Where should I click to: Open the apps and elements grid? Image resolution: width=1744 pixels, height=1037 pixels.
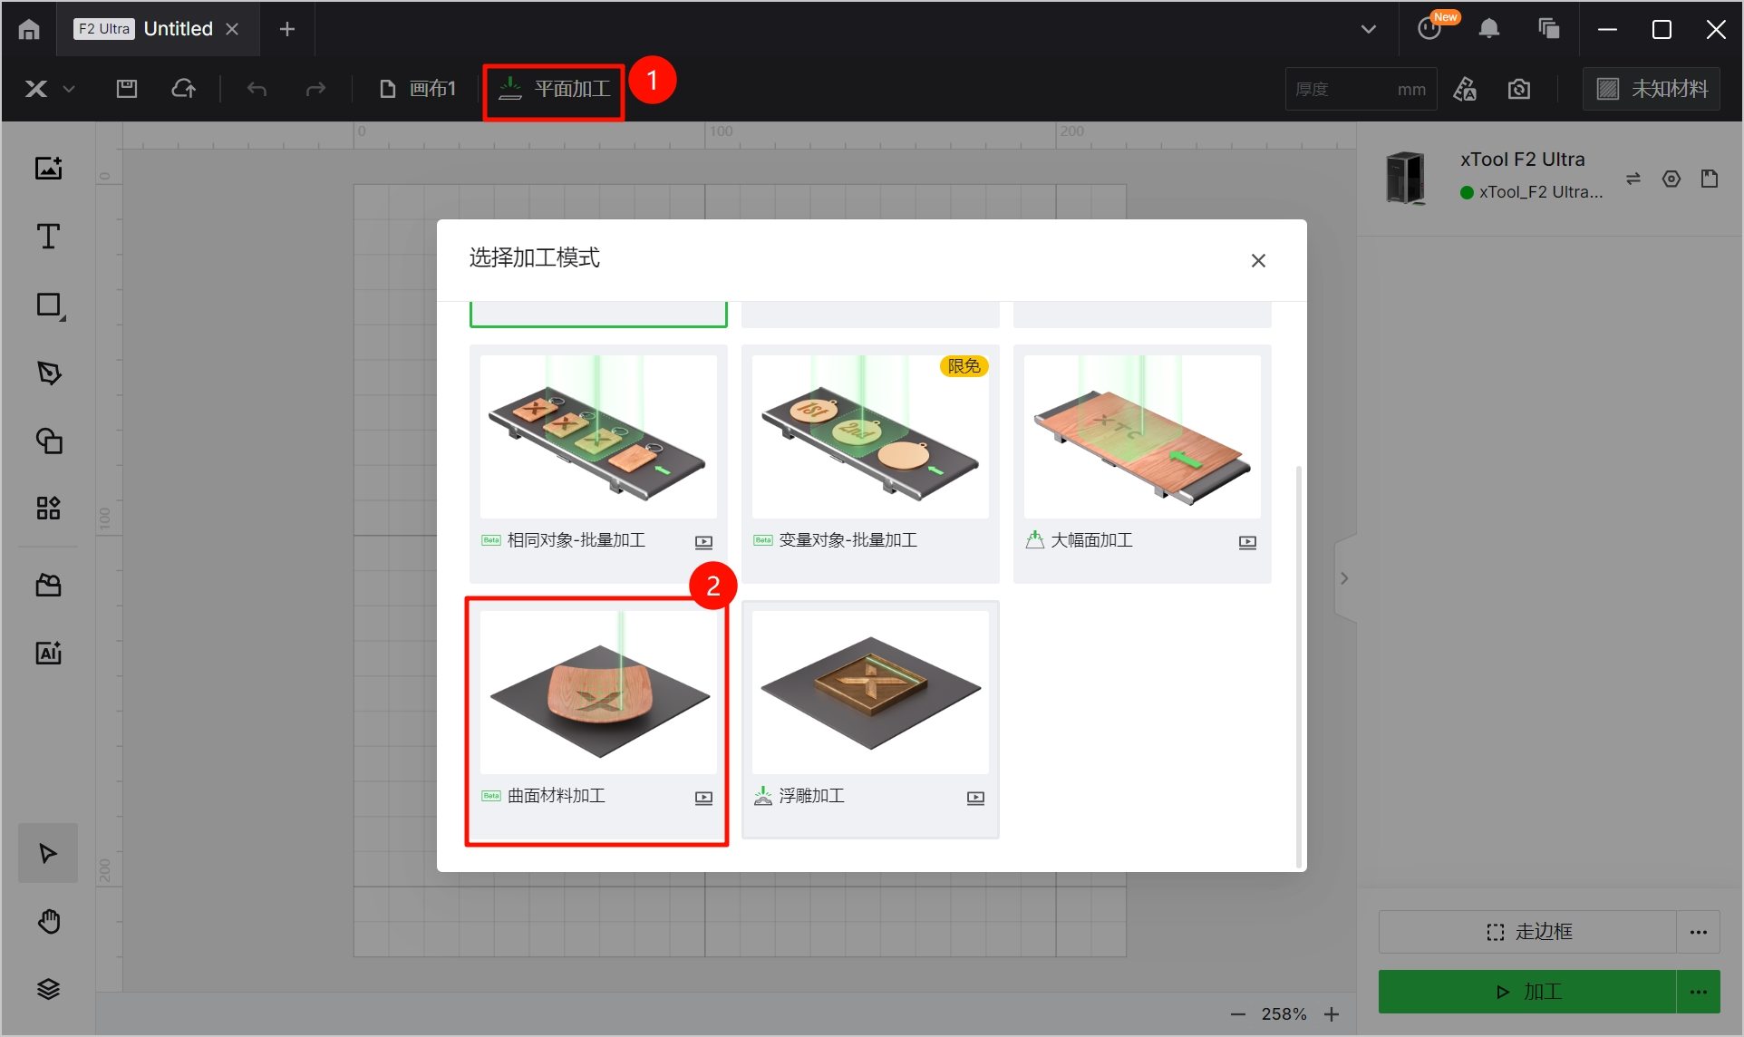point(49,508)
